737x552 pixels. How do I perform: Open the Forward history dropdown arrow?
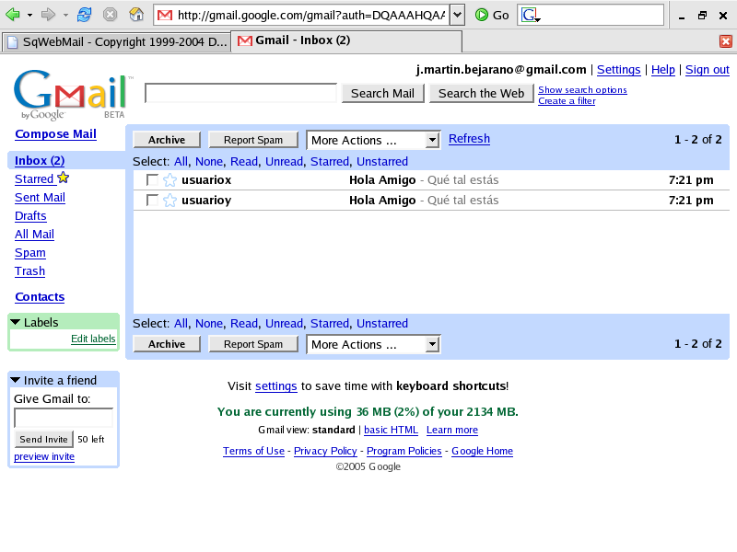coord(65,15)
